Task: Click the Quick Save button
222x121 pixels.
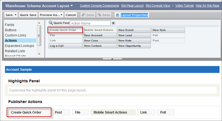Action: [x=28, y=15]
